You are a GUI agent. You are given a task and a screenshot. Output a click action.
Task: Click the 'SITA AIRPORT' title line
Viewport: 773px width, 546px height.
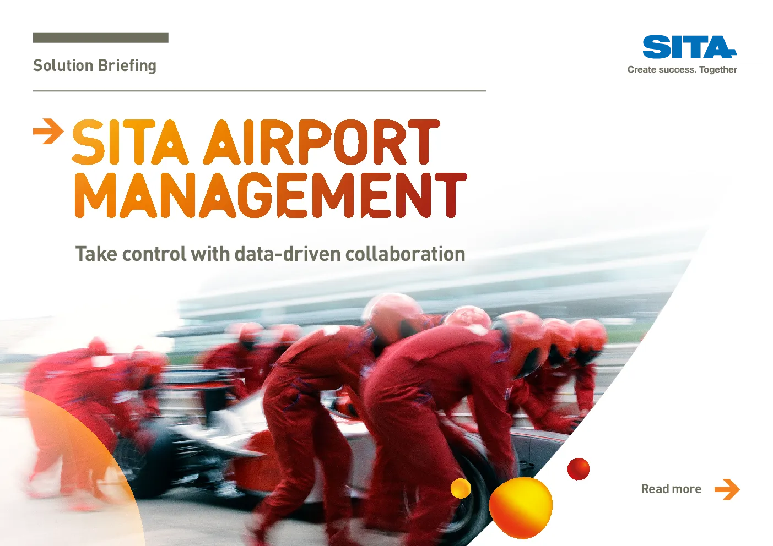(x=256, y=143)
